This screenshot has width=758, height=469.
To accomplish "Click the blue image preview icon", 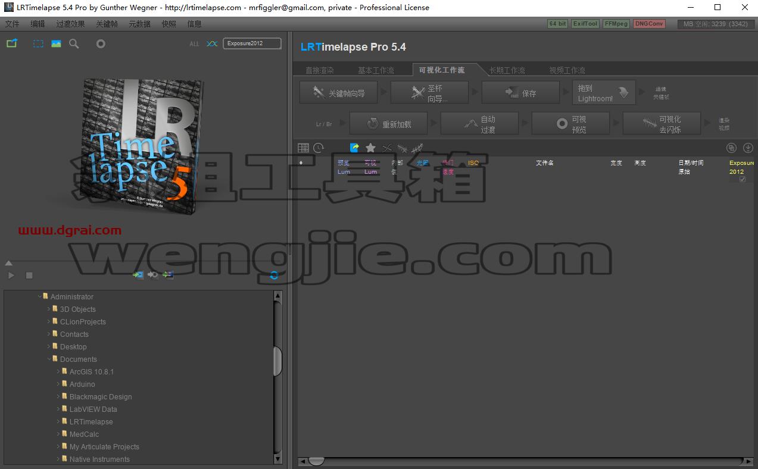I will [56, 43].
